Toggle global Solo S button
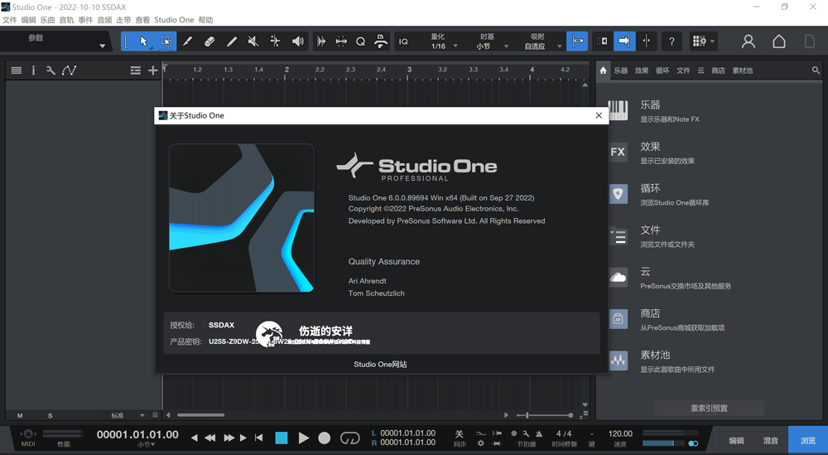 click(x=51, y=415)
